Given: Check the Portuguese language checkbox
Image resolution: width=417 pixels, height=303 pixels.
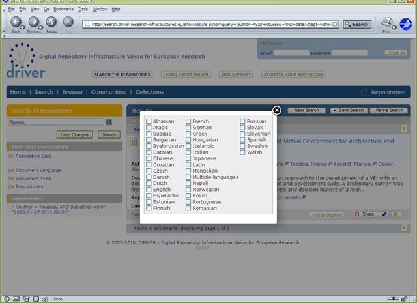Looking at the screenshot, I should tap(188, 202).
